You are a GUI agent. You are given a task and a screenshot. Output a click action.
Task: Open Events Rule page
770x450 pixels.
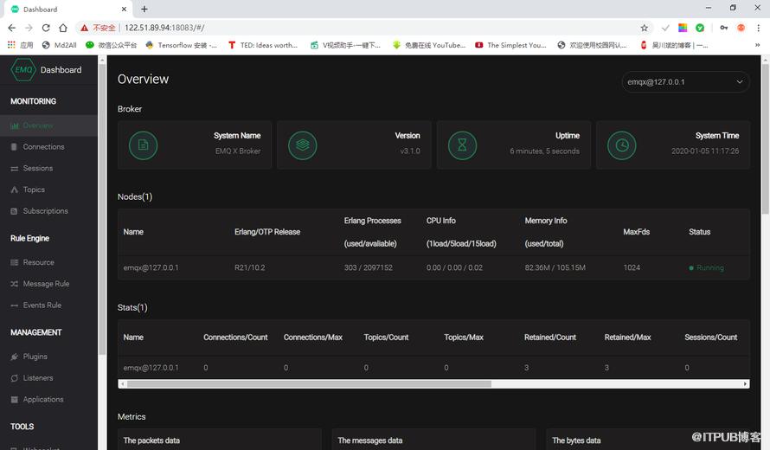42,305
